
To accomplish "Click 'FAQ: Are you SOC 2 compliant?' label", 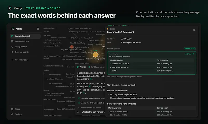I will click(x=82, y=38).
